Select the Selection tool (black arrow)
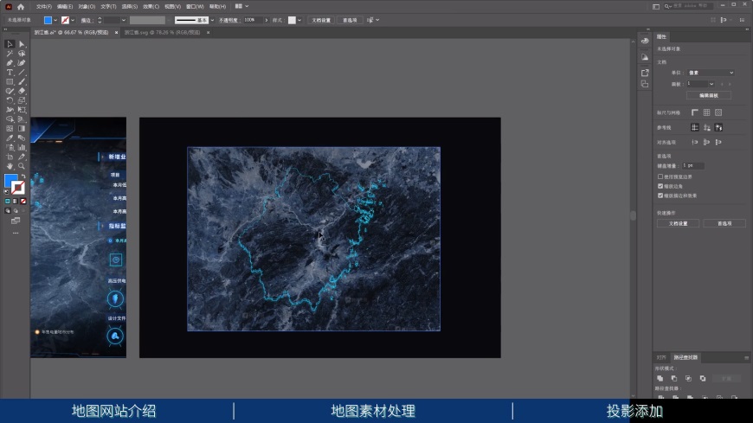753x423 pixels. click(10, 44)
